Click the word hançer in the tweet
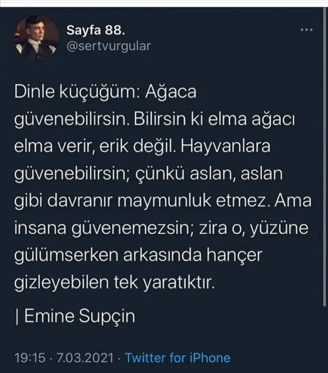 click(234, 256)
